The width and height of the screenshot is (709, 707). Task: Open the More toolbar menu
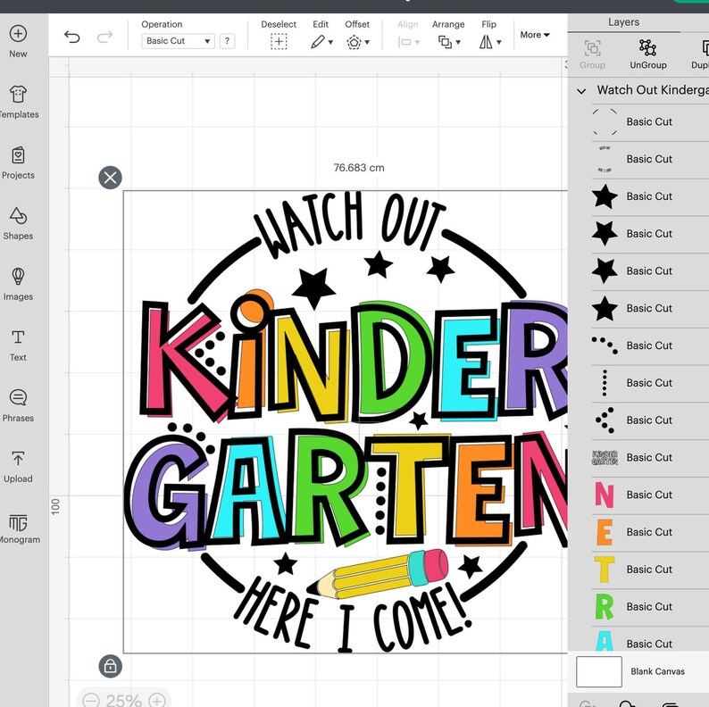coord(535,35)
